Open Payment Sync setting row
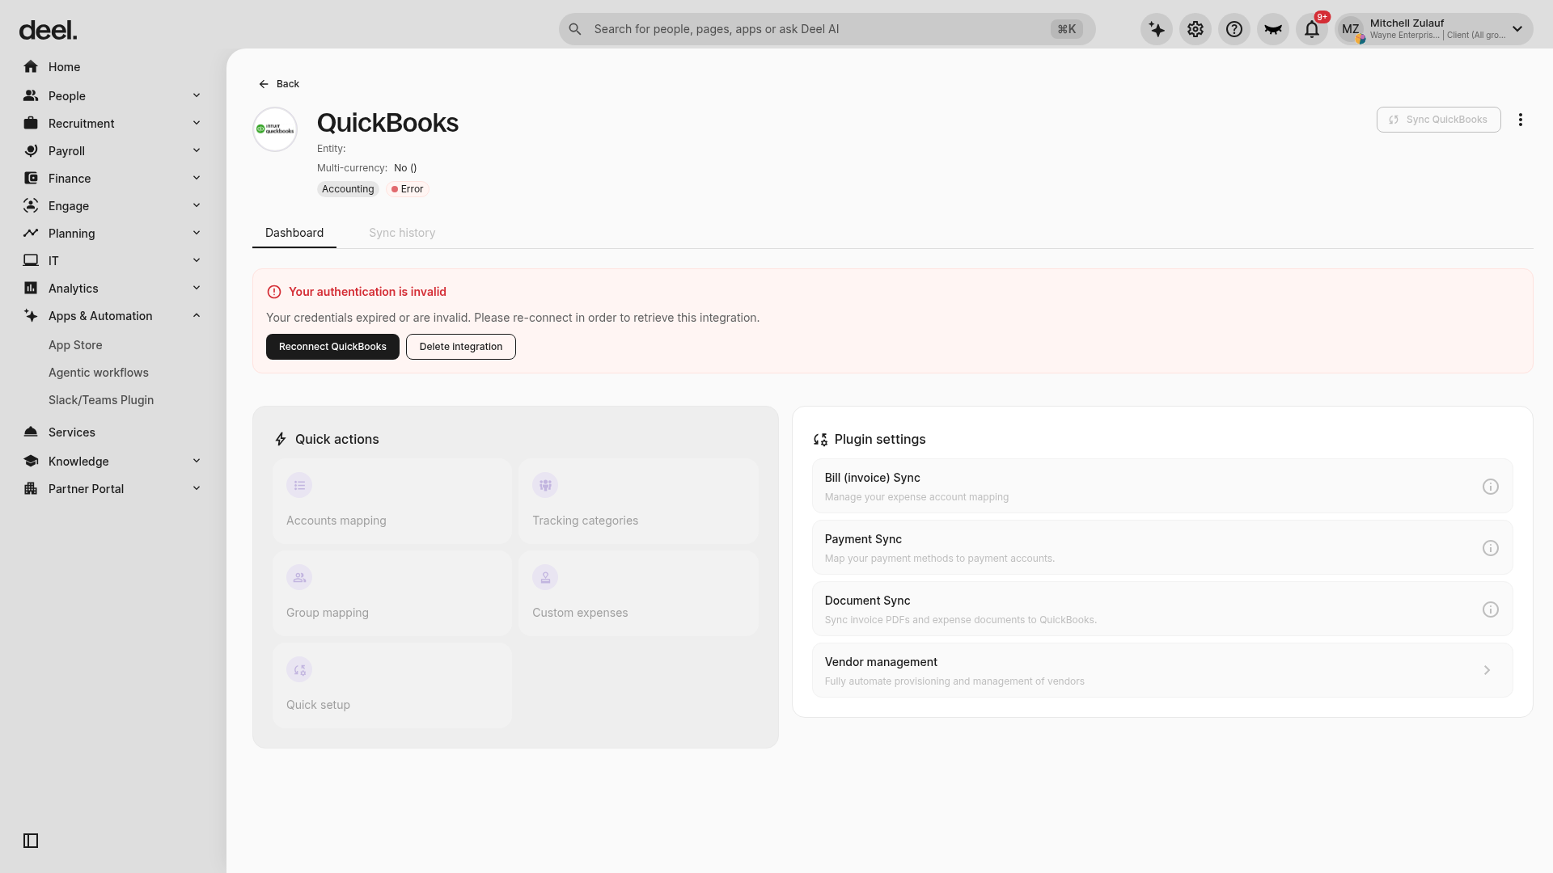Viewport: 1553px width, 873px height. pos(1162,548)
